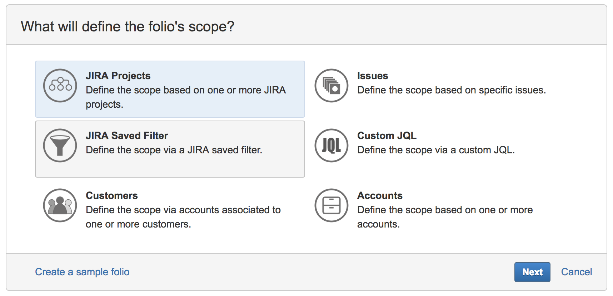The width and height of the screenshot is (613, 296).
Task: Click "Define the scope based on specific issues" text
Action: click(x=452, y=90)
